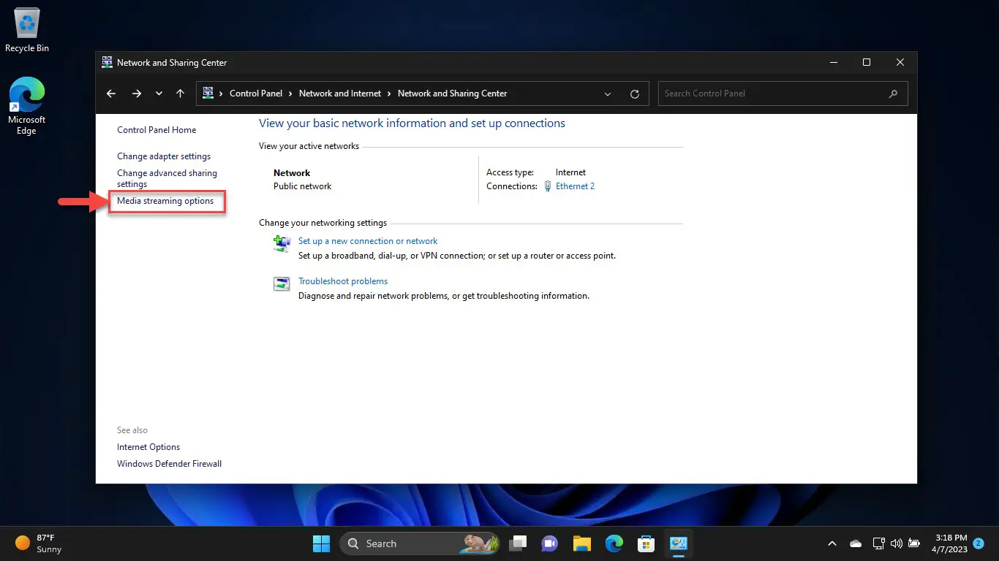Go up one level arrow
This screenshot has width=999, height=561.
[x=180, y=93]
